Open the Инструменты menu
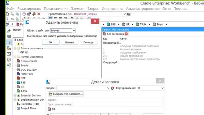Screen dimensions: 204x115 [113, 9]
